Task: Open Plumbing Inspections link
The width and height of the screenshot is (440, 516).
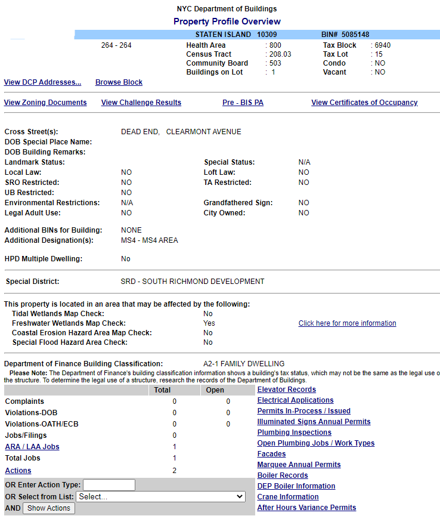Action: pos(294,432)
